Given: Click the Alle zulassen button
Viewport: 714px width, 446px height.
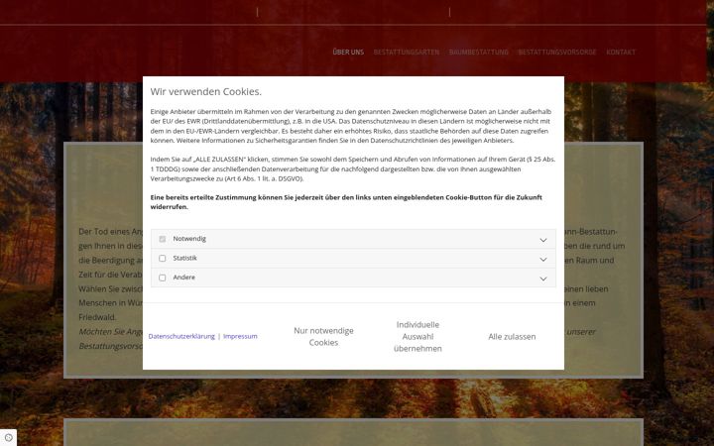Looking at the screenshot, I should [512, 336].
